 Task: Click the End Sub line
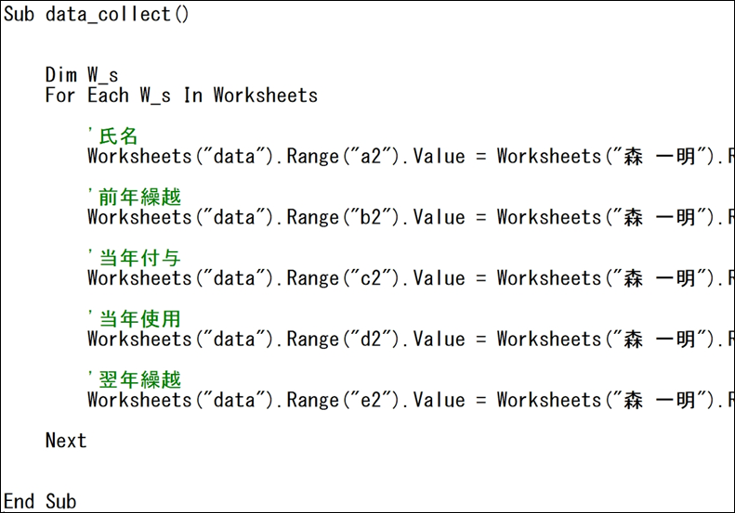click(x=40, y=501)
